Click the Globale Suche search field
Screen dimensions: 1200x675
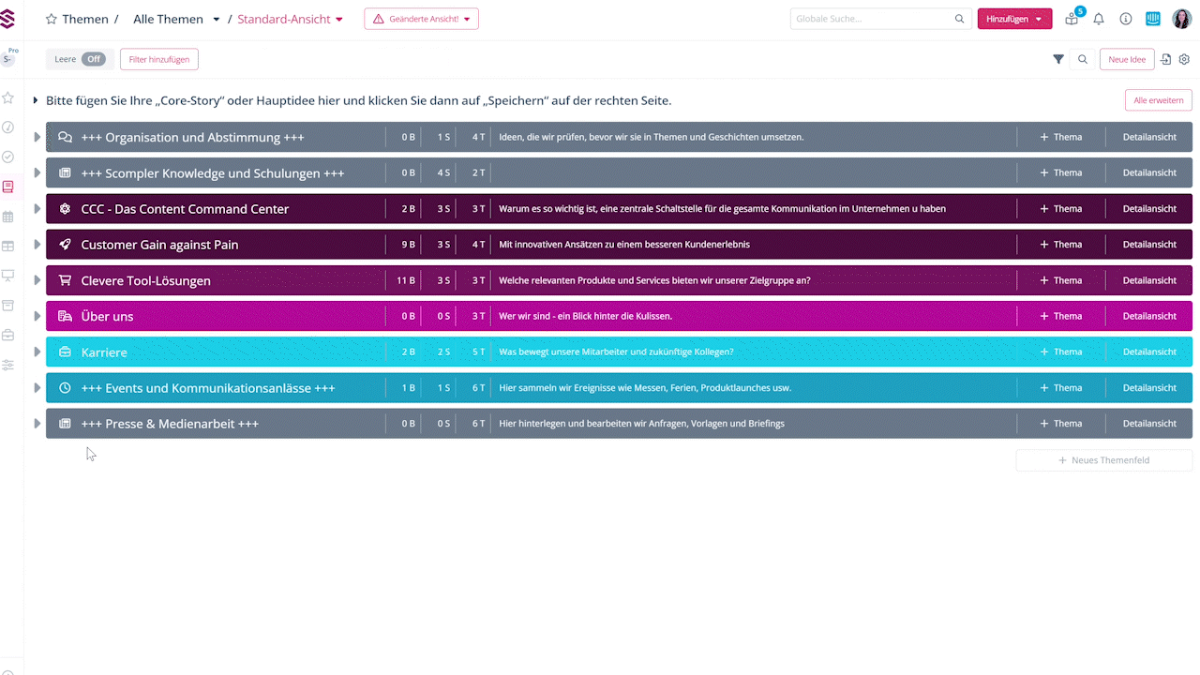click(x=872, y=19)
